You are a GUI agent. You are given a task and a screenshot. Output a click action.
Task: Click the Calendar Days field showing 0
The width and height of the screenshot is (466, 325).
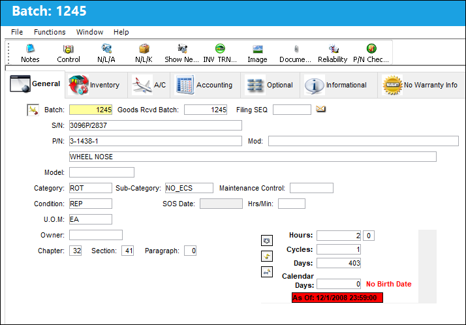click(339, 284)
